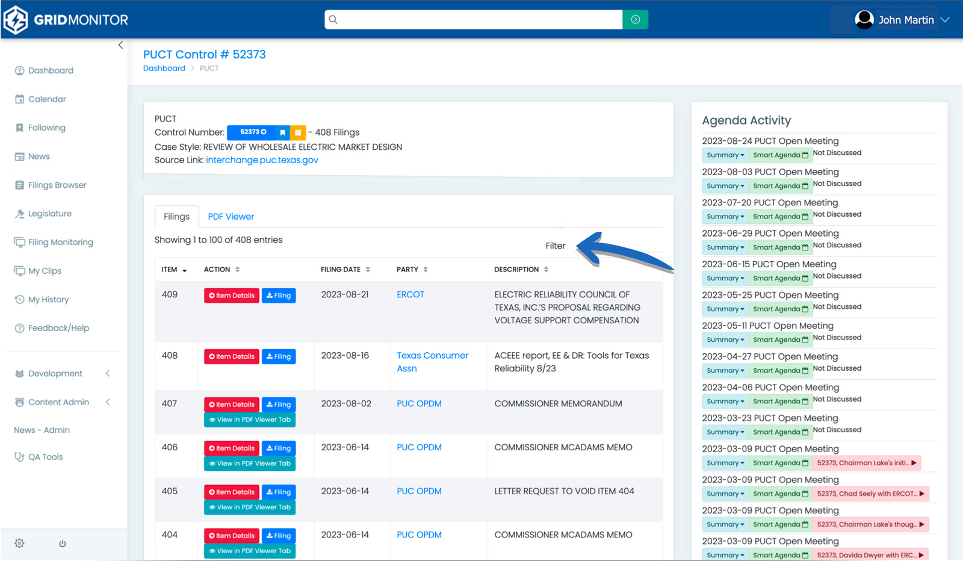
Task: Switch to the Filings tab
Action: click(176, 217)
